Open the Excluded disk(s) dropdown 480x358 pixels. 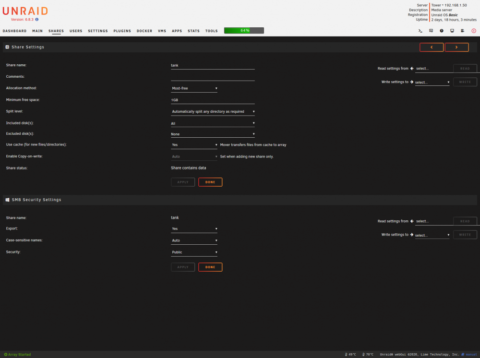213,134
